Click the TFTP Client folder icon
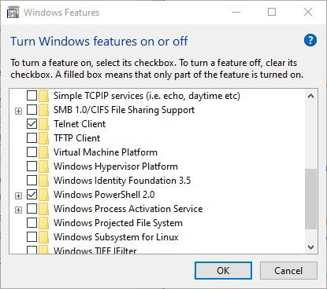 (x=43, y=138)
